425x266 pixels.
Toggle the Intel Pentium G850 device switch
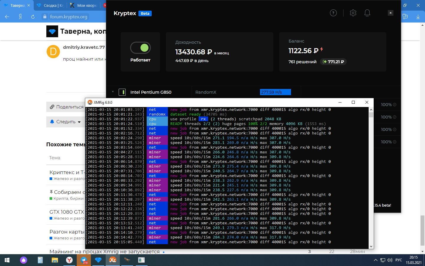122,92
